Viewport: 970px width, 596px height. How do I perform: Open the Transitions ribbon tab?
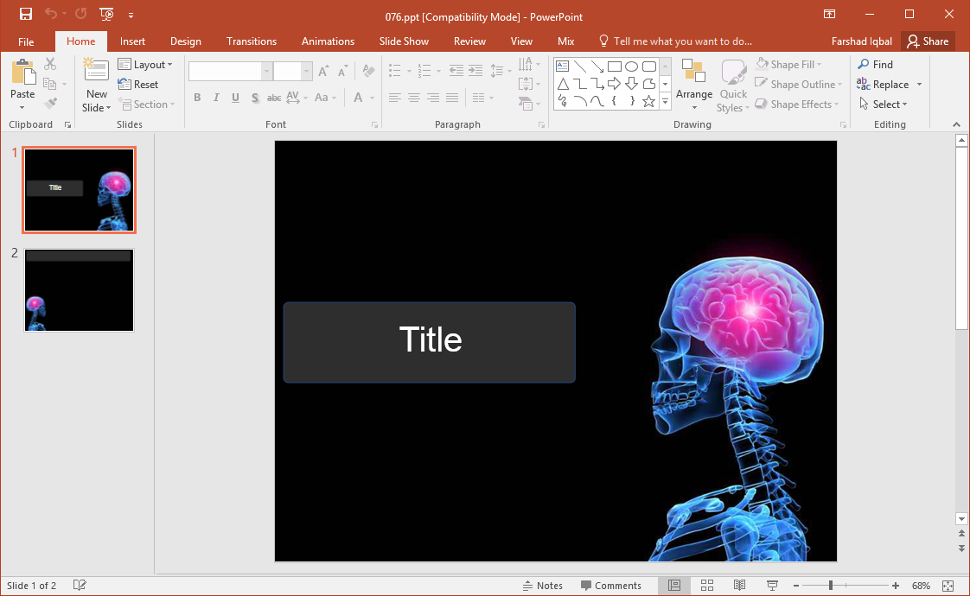(x=252, y=41)
